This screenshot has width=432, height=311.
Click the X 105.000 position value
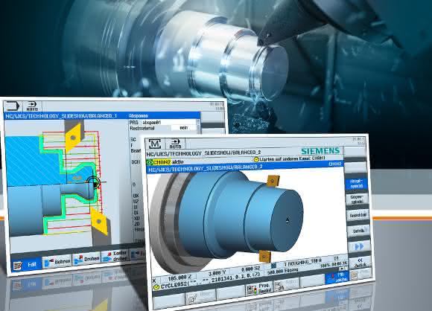pyautogui.click(x=177, y=278)
